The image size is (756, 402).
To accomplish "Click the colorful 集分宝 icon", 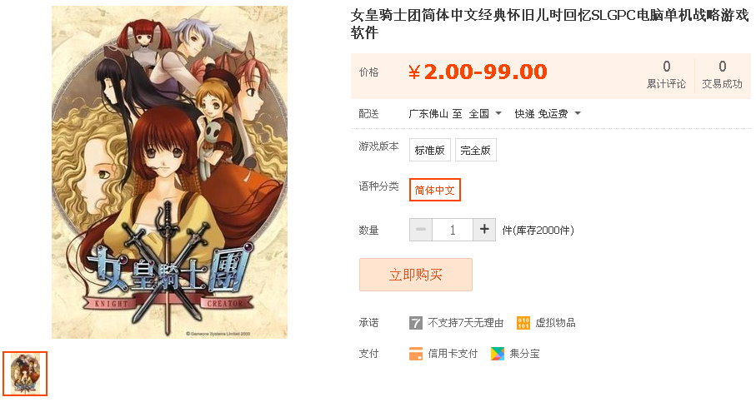I will click(498, 354).
